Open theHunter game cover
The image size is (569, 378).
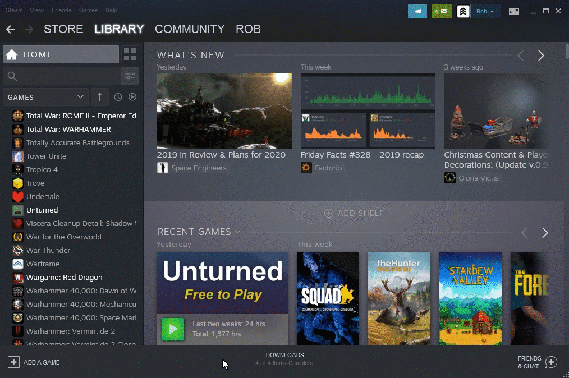(x=399, y=298)
